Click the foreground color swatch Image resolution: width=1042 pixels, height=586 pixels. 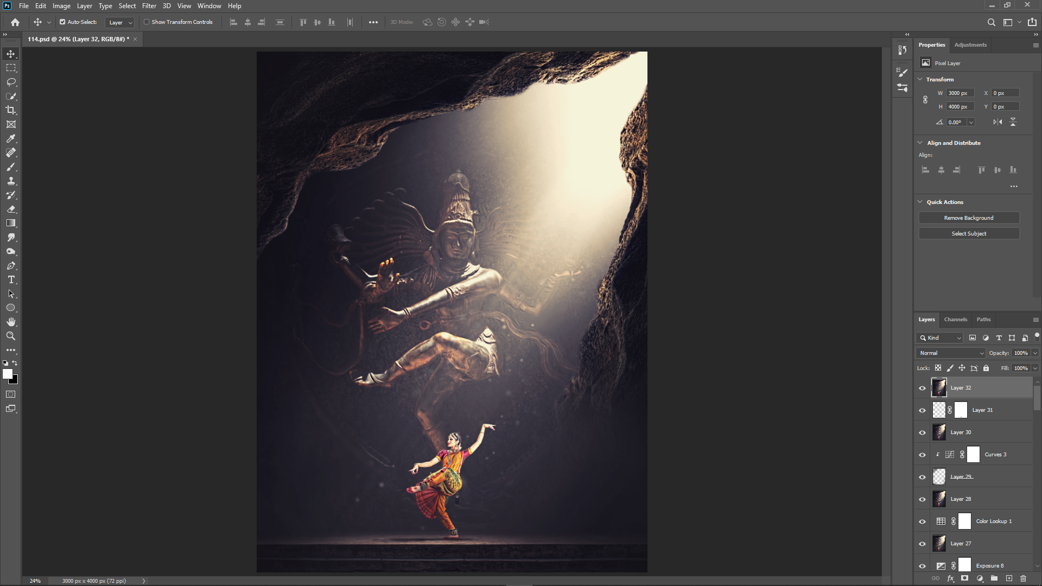(7, 374)
